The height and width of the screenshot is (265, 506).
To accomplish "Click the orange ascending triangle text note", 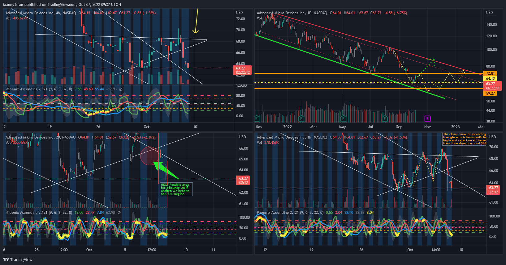I will pos(464,139).
